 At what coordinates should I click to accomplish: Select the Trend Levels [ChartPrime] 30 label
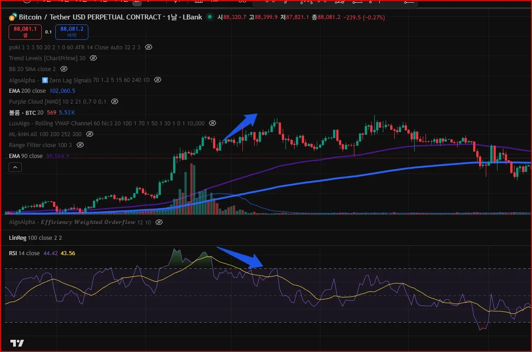click(x=47, y=58)
